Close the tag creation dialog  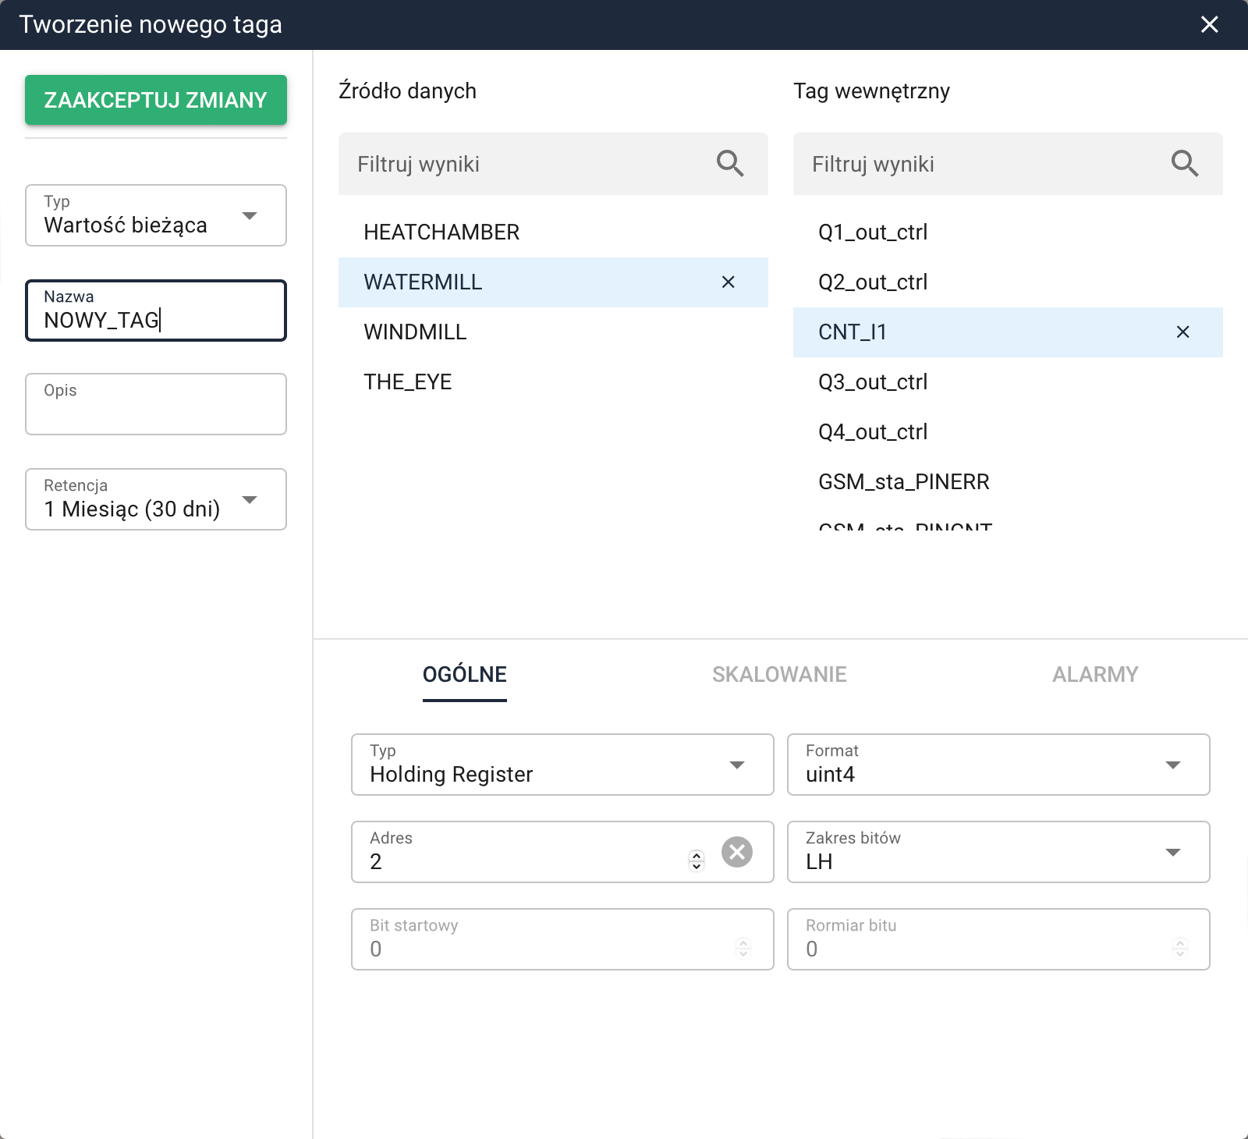pos(1210,25)
